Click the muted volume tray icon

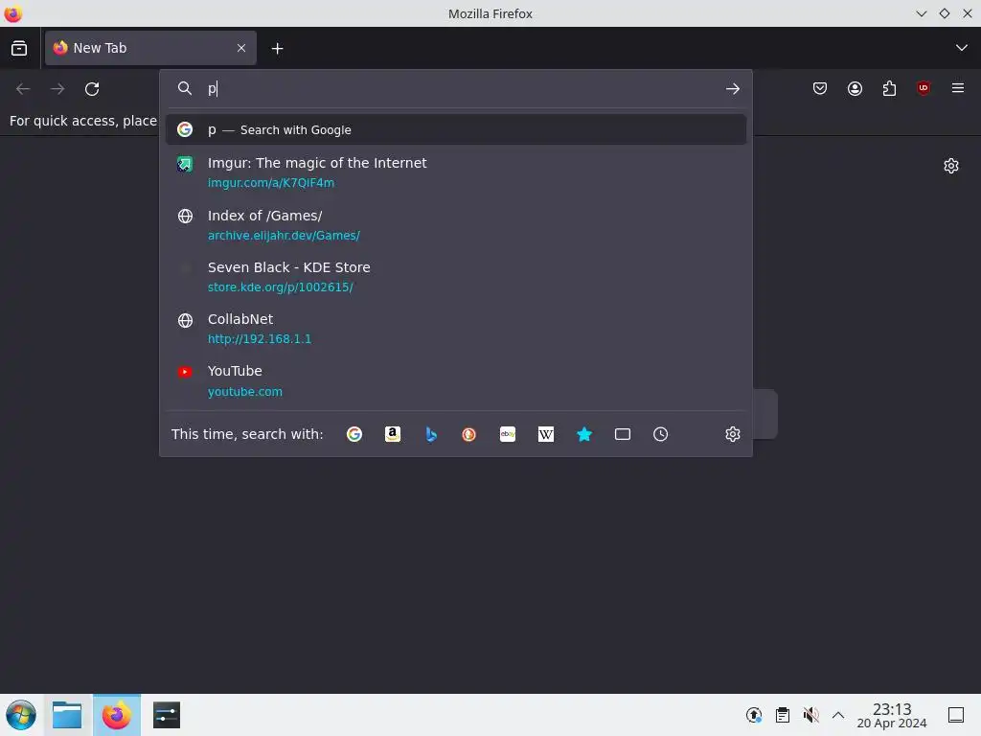point(810,715)
